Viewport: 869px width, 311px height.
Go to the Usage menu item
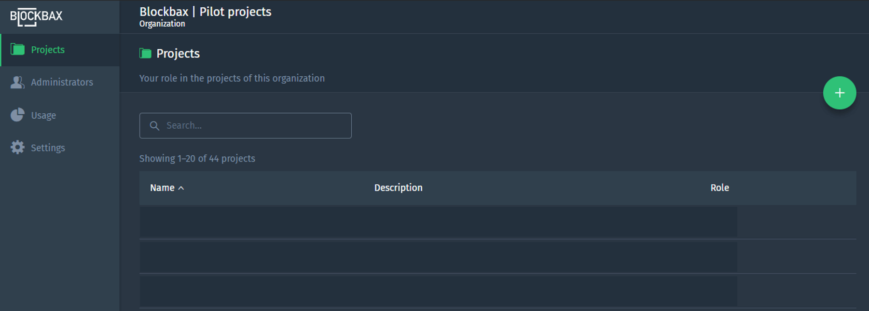(x=43, y=115)
